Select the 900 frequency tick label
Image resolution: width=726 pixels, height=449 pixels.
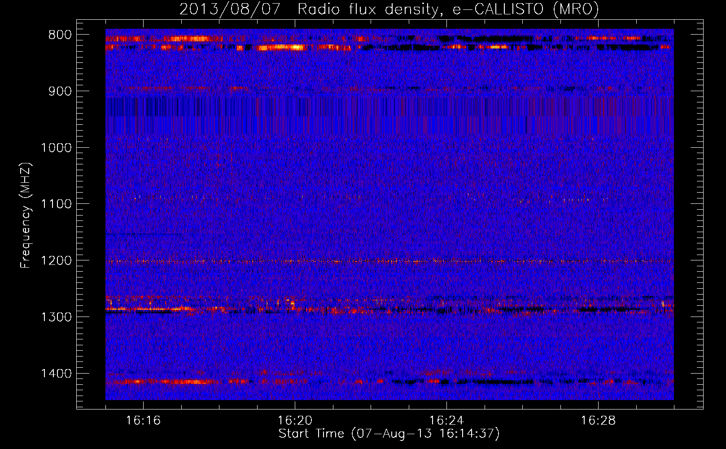pyautogui.click(x=60, y=91)
